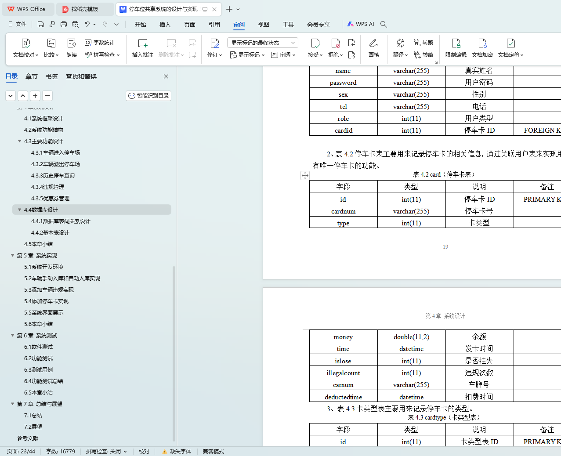
Task: Switch to the 开始 ribbon tab
Action: point(141,25)
